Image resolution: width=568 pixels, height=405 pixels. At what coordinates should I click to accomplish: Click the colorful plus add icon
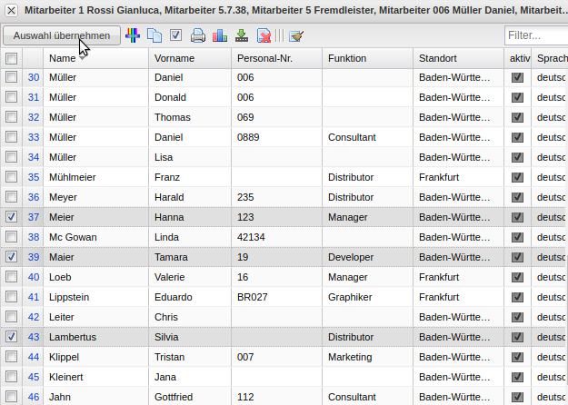(133, 35)
